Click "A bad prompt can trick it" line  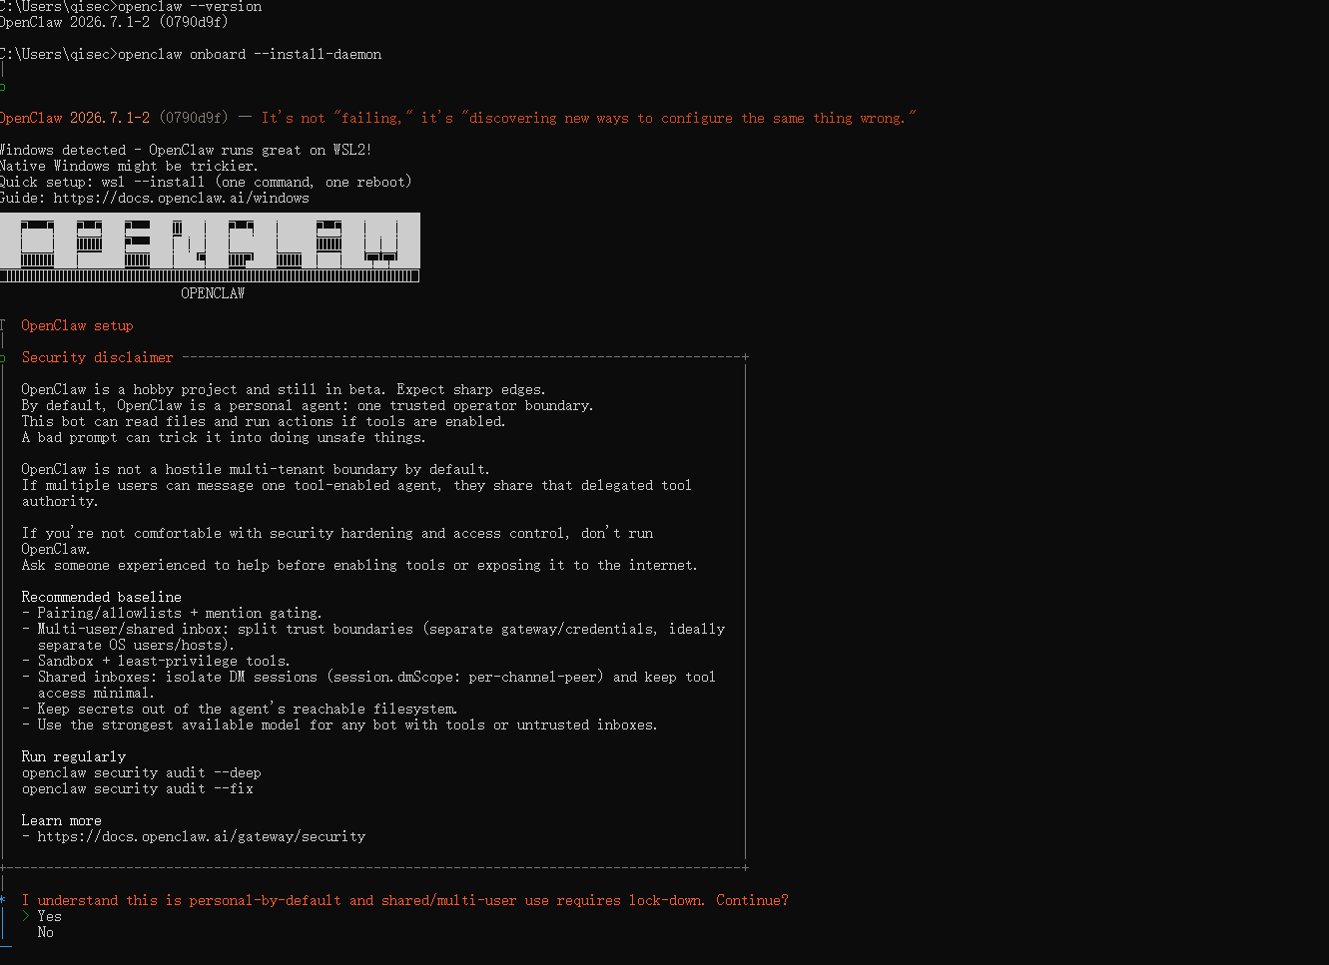click(224, 437)
